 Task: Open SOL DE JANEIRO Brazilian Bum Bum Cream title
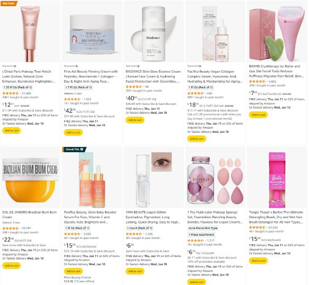[x=29, y=215]
